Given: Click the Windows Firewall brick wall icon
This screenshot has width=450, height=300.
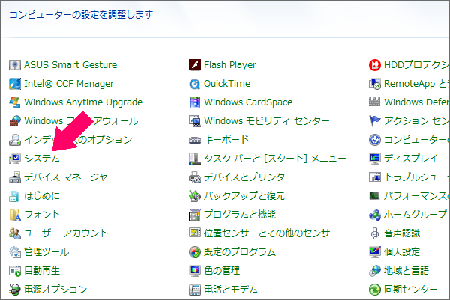Looking at the screenshot, I should click(x=15, y=121).
